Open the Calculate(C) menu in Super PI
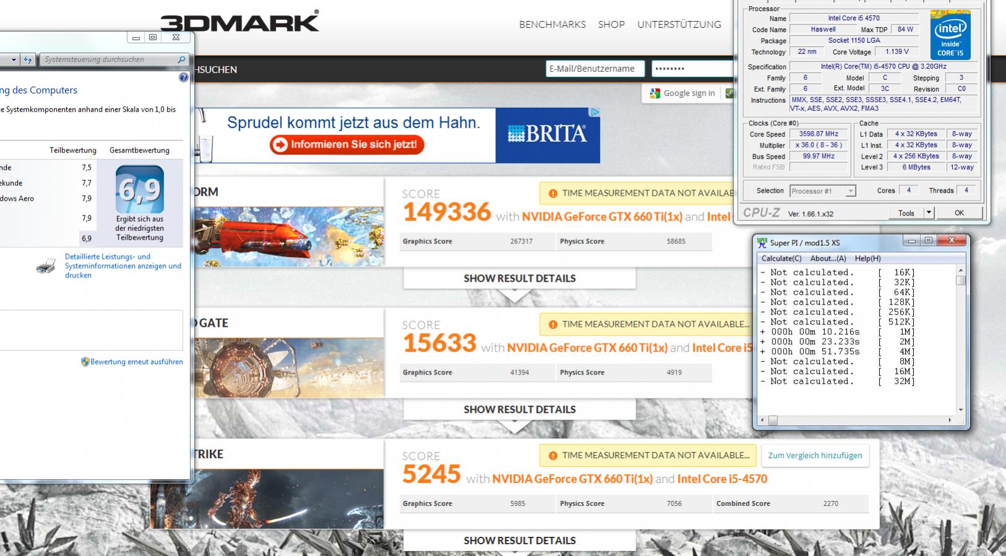Viewport: 1006px width, 556px height. (781, 258)
